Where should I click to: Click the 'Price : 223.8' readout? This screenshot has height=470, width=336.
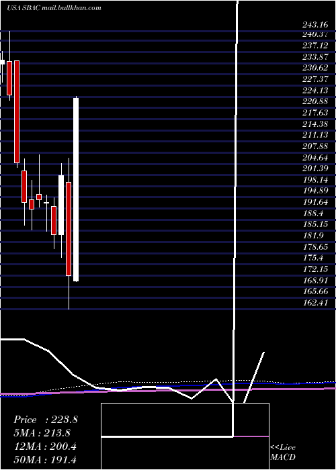[x=46, y=420]
